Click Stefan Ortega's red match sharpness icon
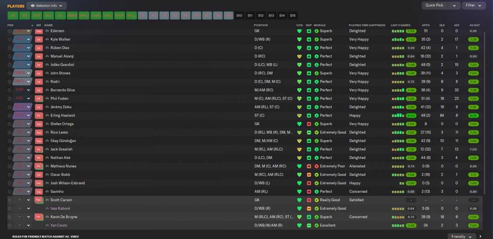The width and height of the screenshot is (493, 239). [x=309, y=124]
